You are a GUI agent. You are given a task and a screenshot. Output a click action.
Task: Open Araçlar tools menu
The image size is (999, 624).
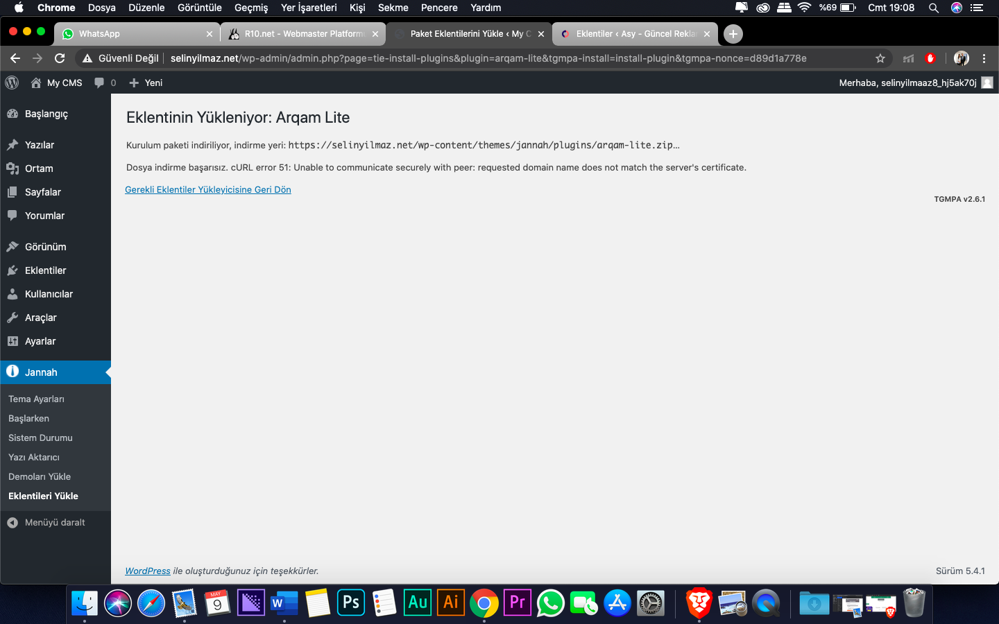(55, 318)
